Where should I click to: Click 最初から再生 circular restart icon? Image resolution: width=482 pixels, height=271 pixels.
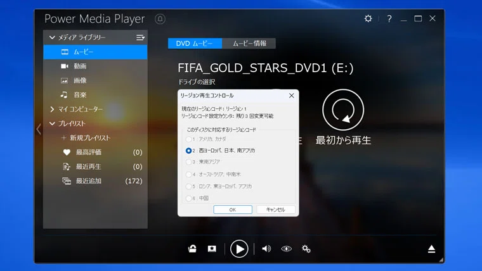(x=343, y=110)
